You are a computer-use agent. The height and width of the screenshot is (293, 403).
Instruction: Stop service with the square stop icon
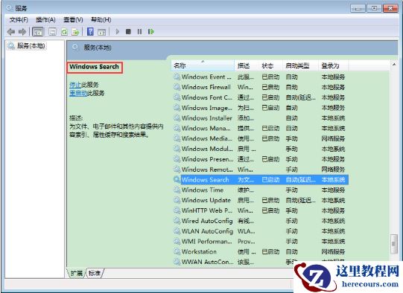coord(128,32)
